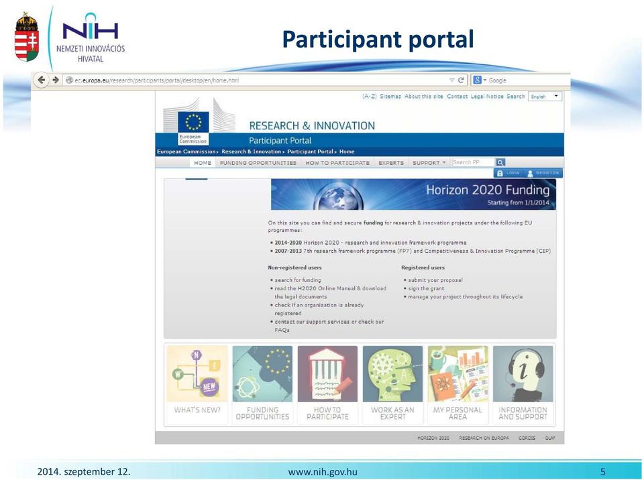The width and height of the screenshot is (644, 480).
Task: Open the Contact link in the header
Action: point(457,97)
